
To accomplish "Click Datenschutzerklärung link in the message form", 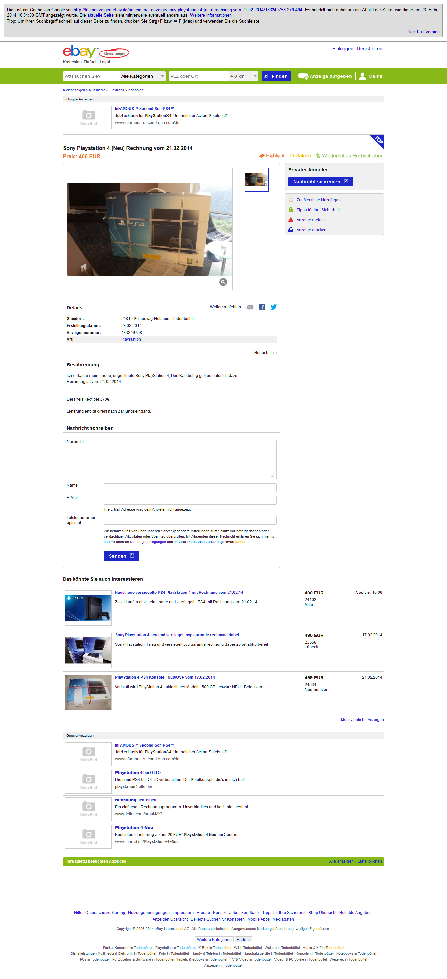I will point(205,542).
